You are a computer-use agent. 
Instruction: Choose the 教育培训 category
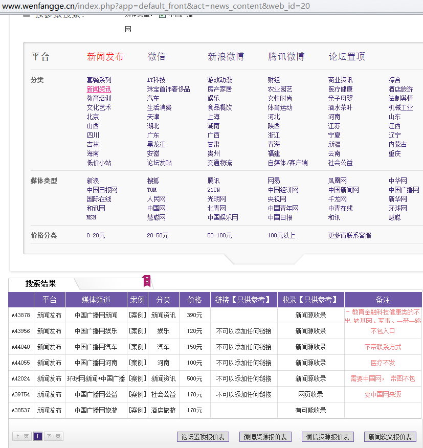(99, 98)
